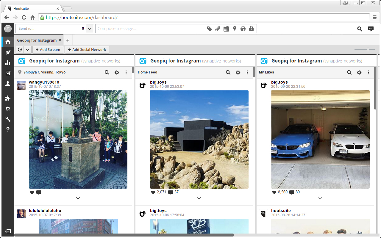Viewport: 381px width, 238px height.
Task: Attach a file using the paperclip icon
Action: pyautogui.click(x=218, y=29)
